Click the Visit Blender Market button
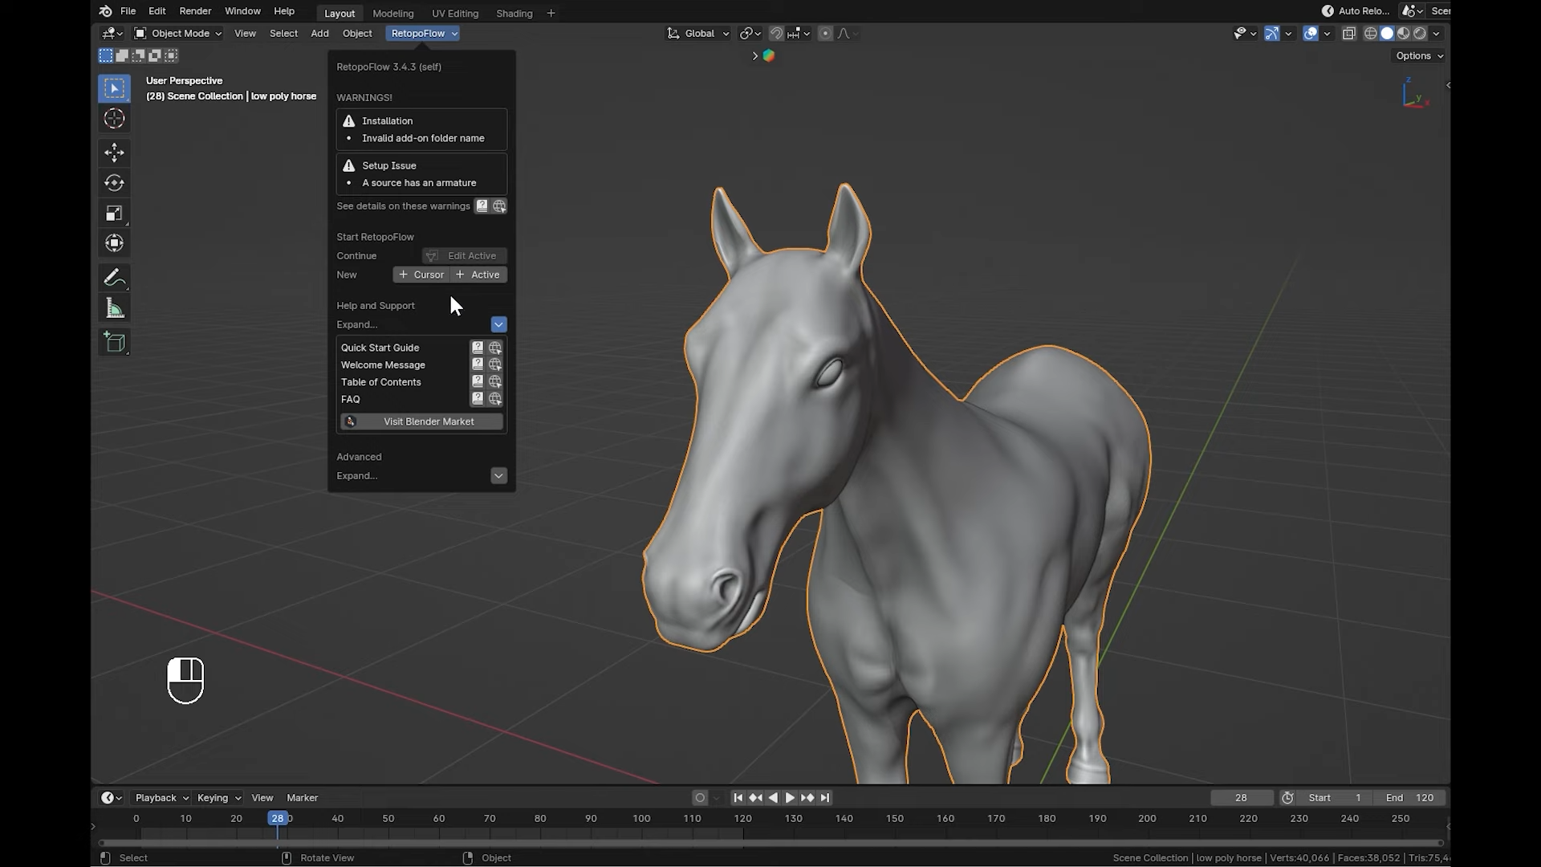The height and width of the screenshot is (867, 1541). click(421, 421)
